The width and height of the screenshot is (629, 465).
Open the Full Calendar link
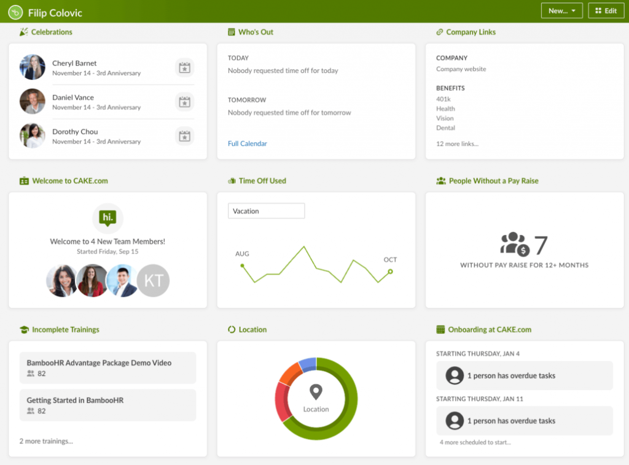tap(248, 144)
